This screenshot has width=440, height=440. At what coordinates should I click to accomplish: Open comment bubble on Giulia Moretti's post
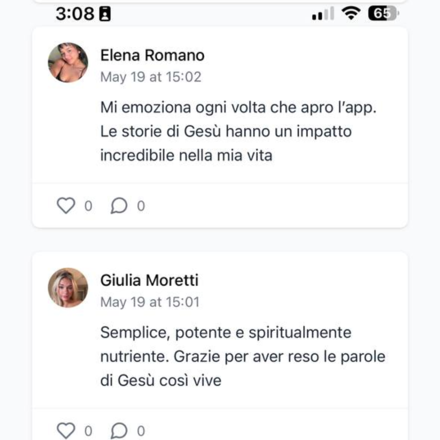click(119, 431)
